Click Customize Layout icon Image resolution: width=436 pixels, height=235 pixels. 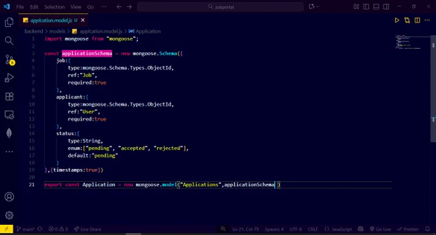(x=356, y=6)
